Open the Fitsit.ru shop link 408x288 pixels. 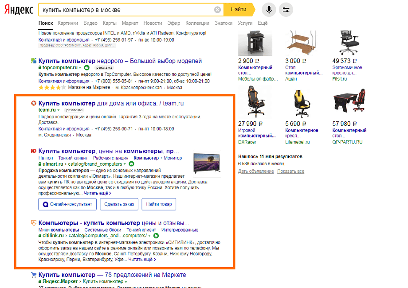[340, 79]
